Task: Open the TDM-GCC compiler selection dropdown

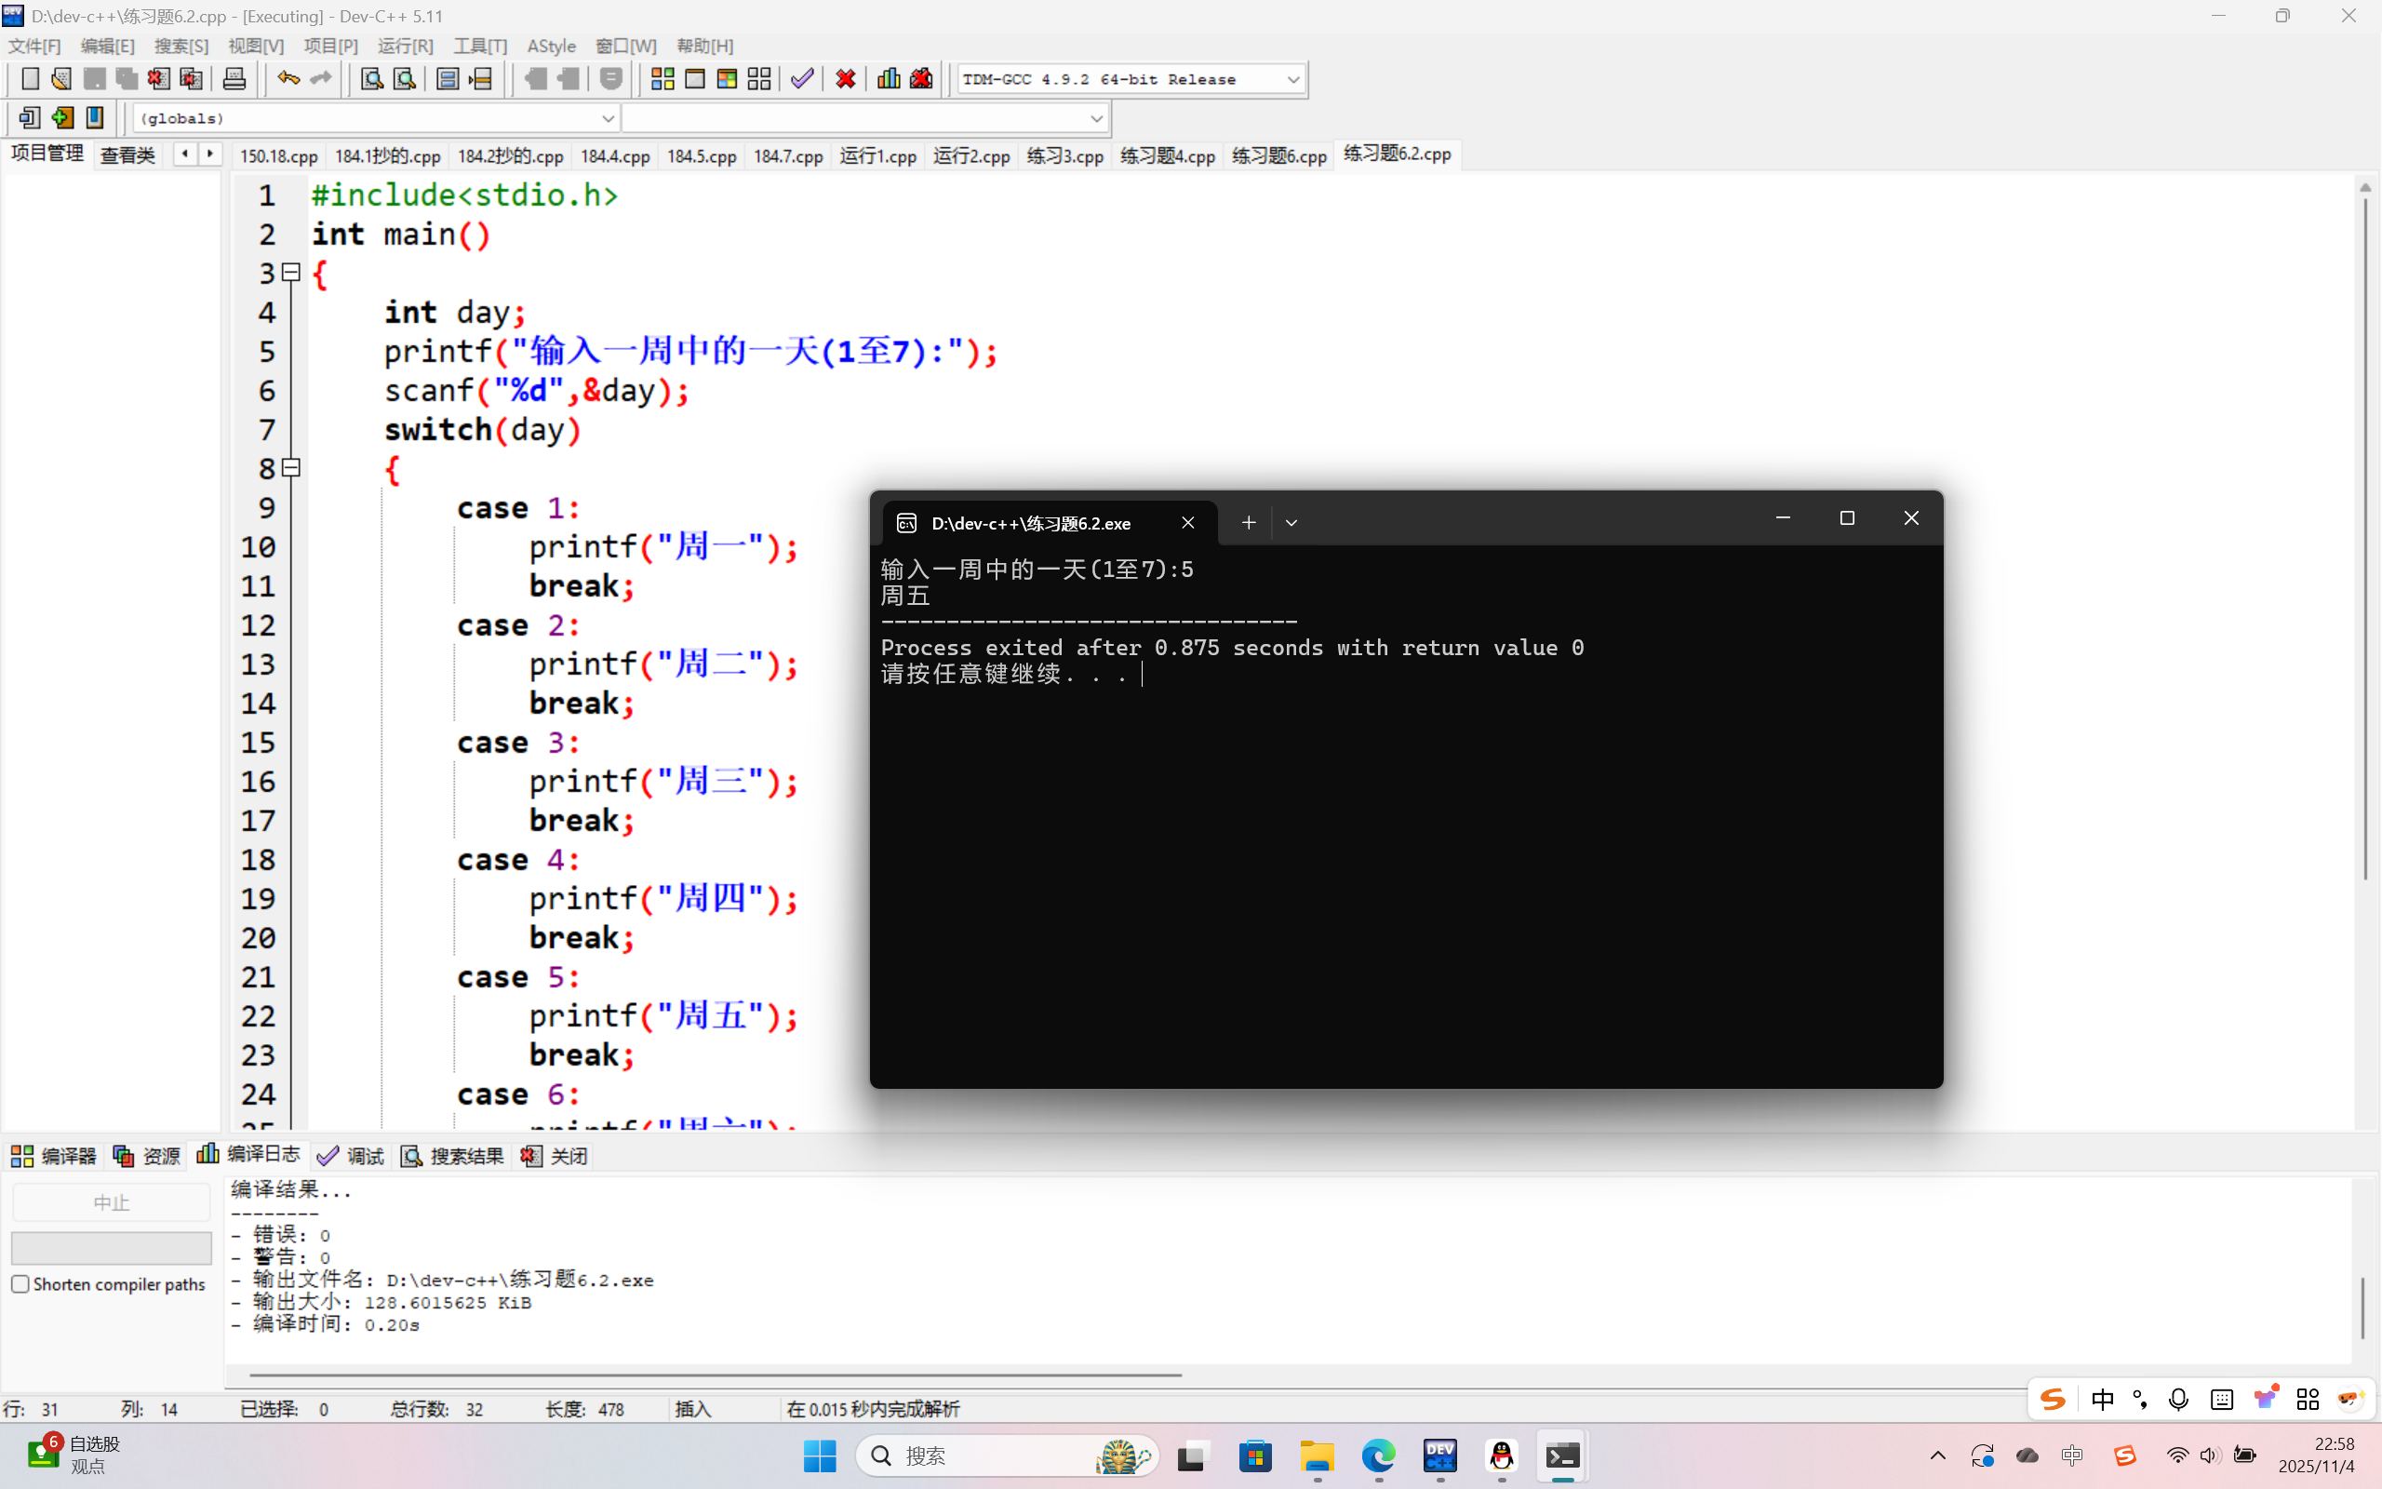Action: [x=1292, y=79]
